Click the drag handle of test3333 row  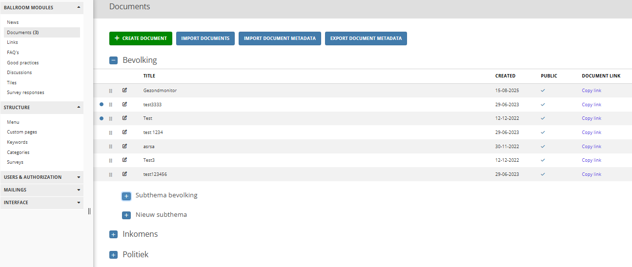pos(111,105)
